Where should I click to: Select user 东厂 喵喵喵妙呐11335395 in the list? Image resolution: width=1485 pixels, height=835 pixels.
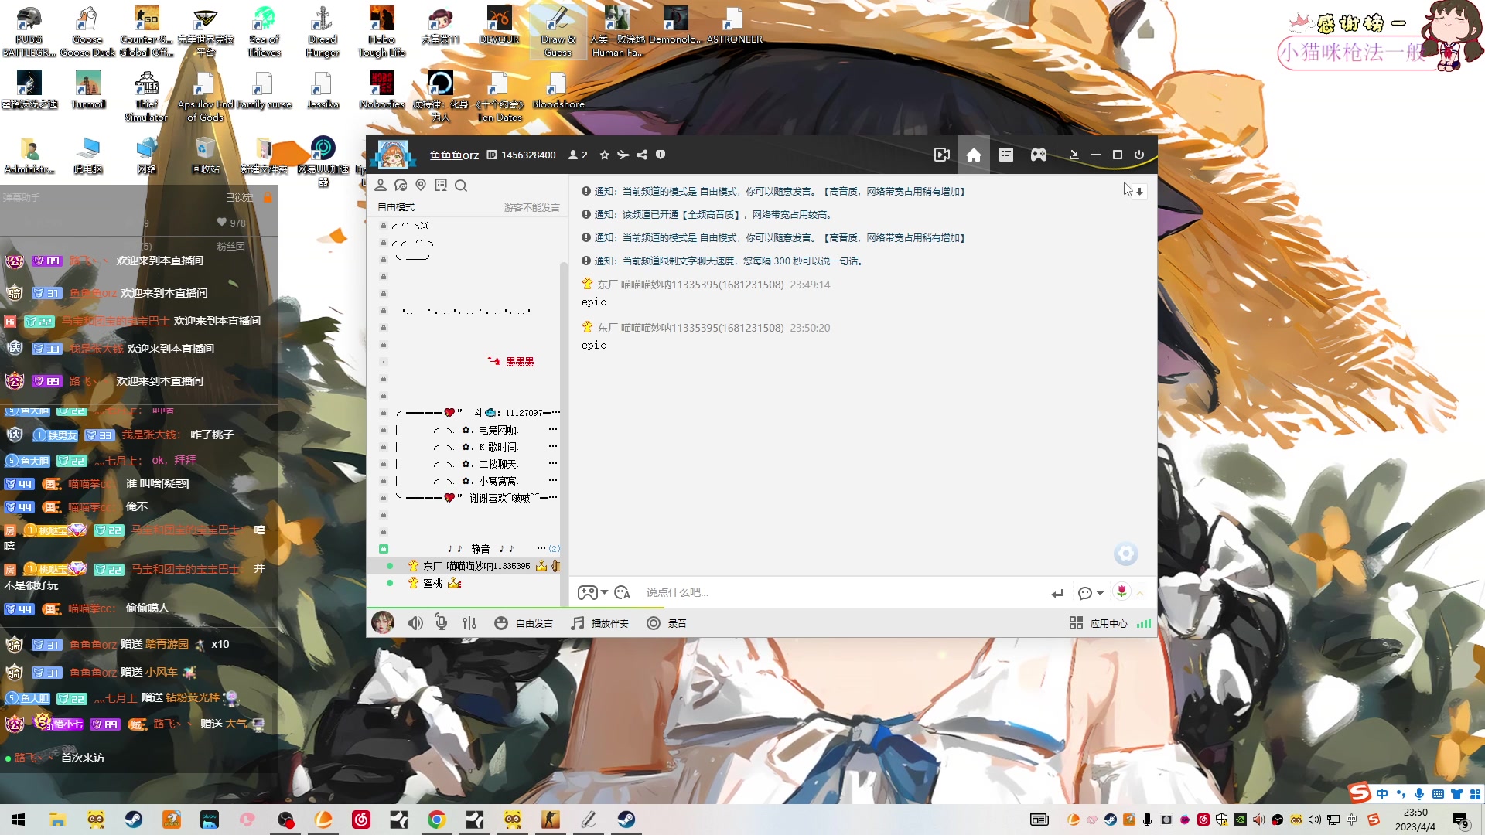(x=468, y=566)
